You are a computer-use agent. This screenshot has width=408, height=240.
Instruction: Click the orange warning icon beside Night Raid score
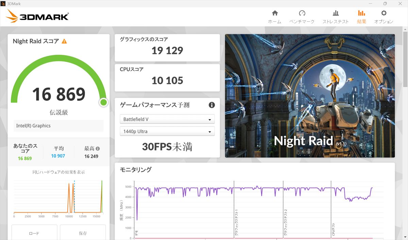point(64,41)
